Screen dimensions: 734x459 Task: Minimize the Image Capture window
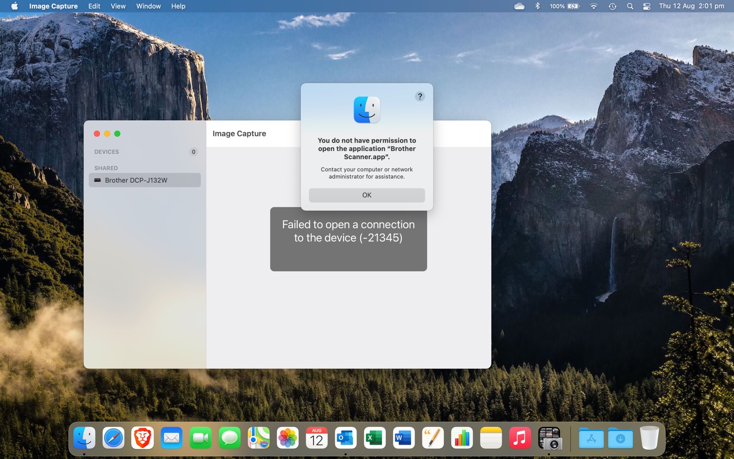(107, 134)
